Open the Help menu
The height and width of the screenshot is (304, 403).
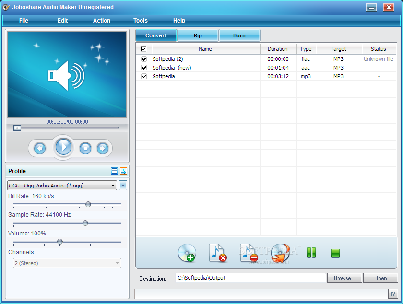(x=179, y=21)
